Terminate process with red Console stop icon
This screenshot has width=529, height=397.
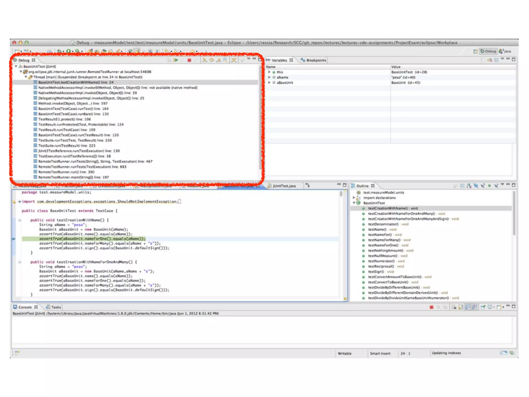pos(431,307)
